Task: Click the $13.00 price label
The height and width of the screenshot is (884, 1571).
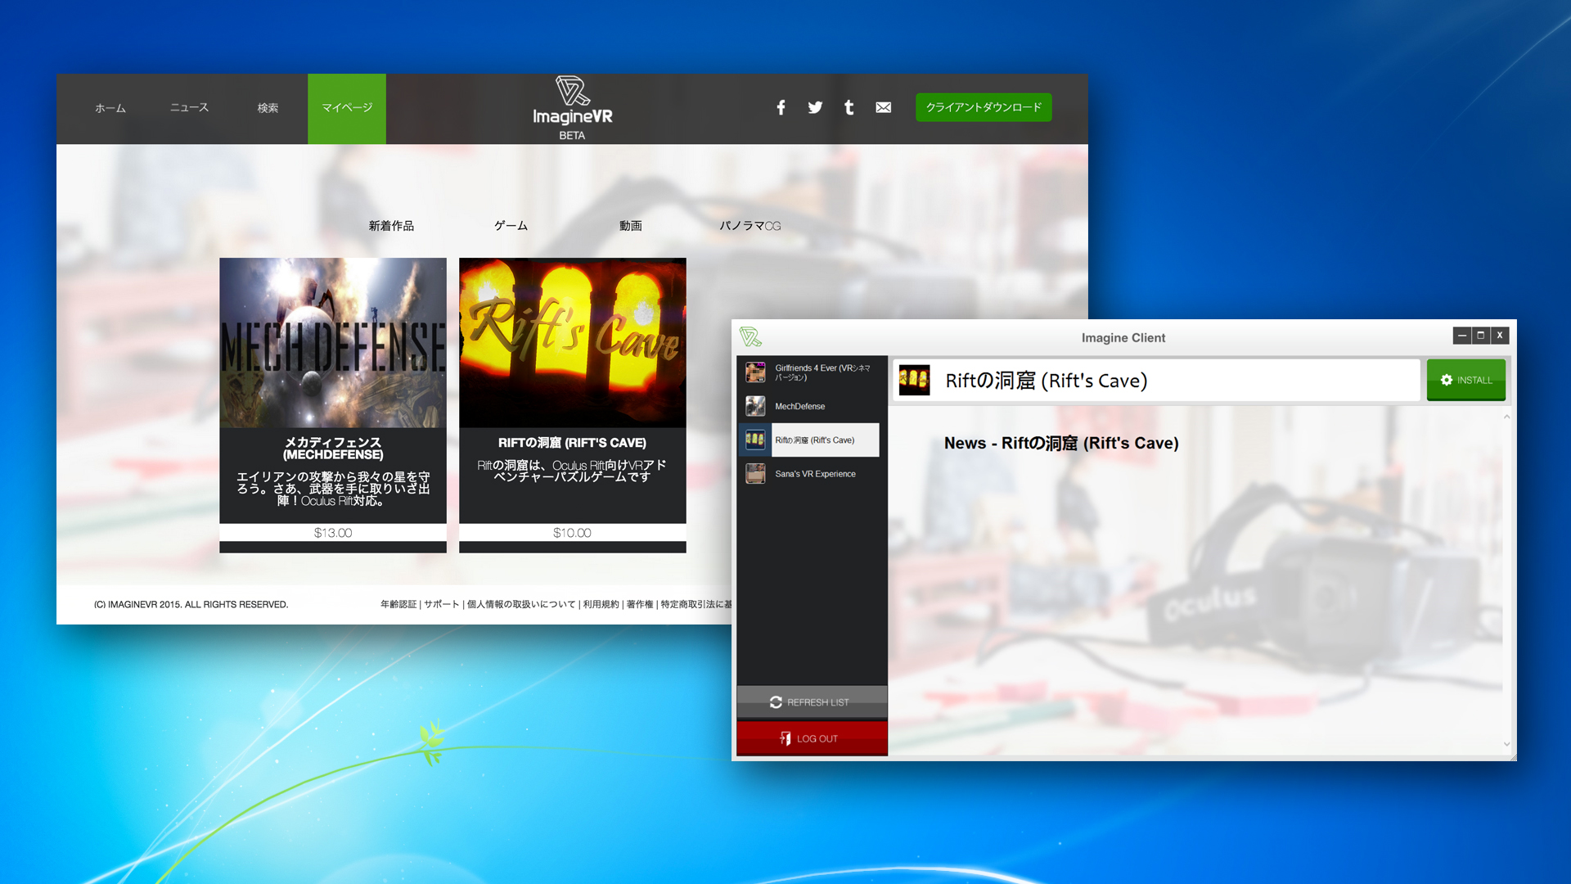Action: click(333, 533)
